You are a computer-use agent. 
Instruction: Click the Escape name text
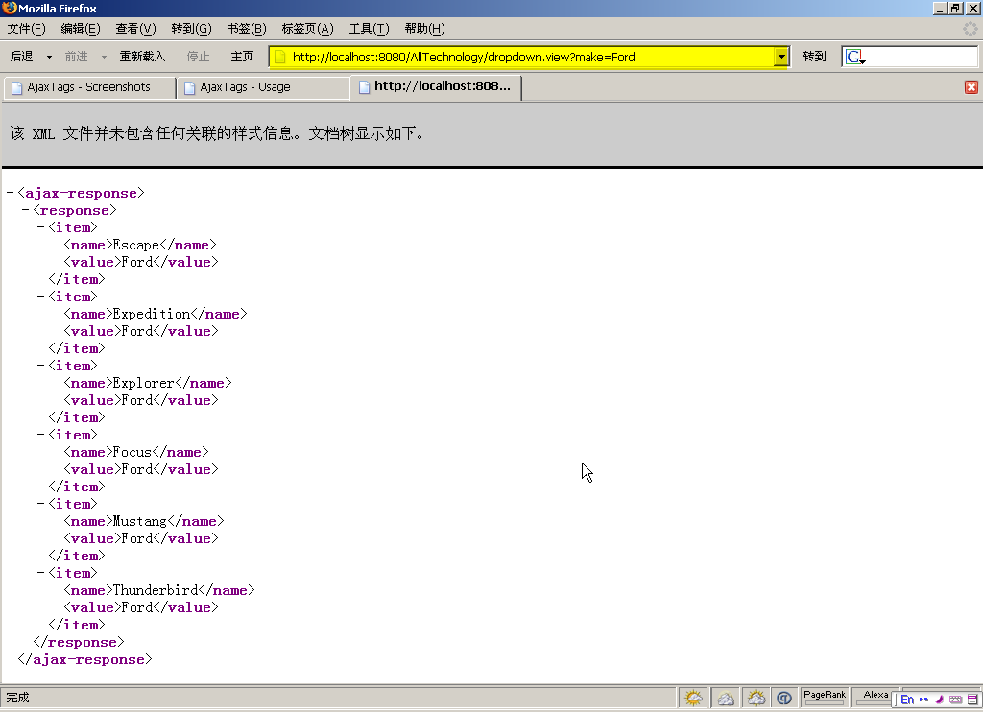tap(136, 245)
